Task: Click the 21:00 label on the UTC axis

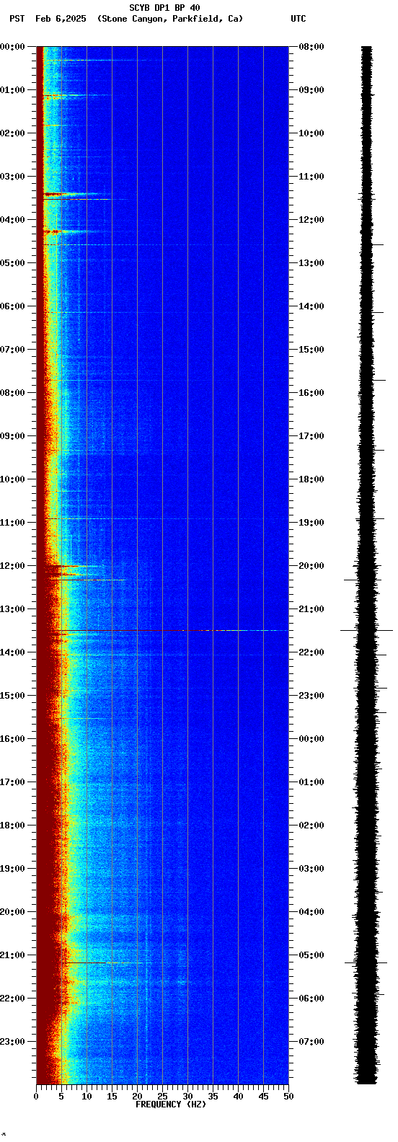Action: point(311,609)
